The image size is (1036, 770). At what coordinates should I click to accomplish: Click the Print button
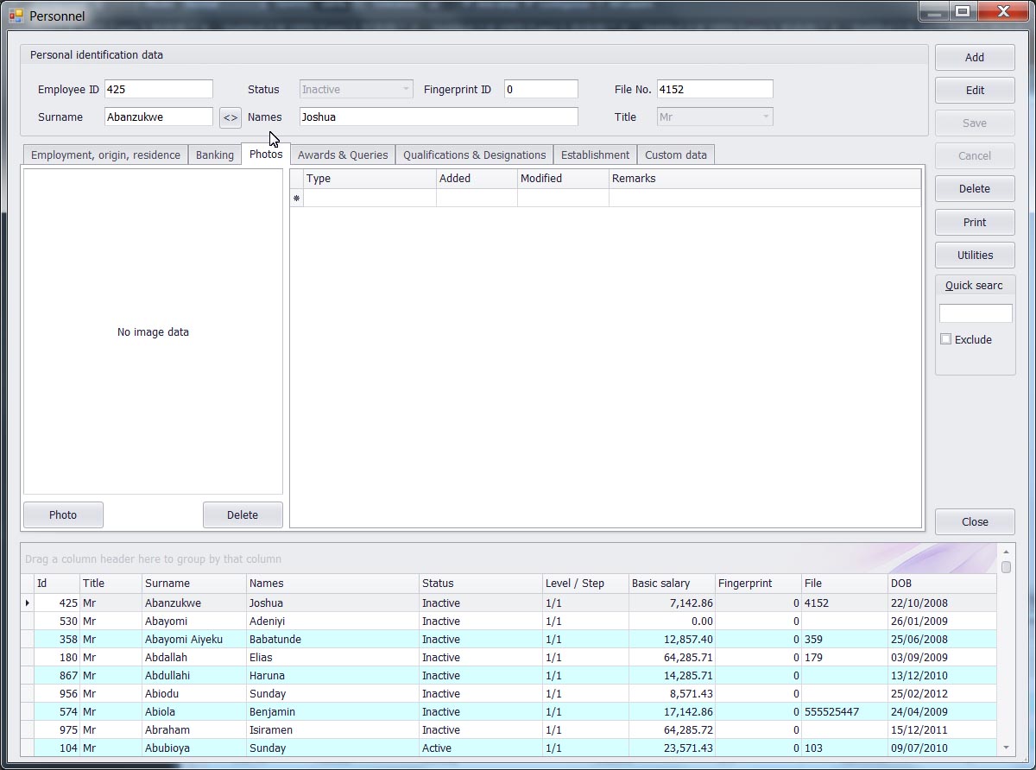(975, 223)
